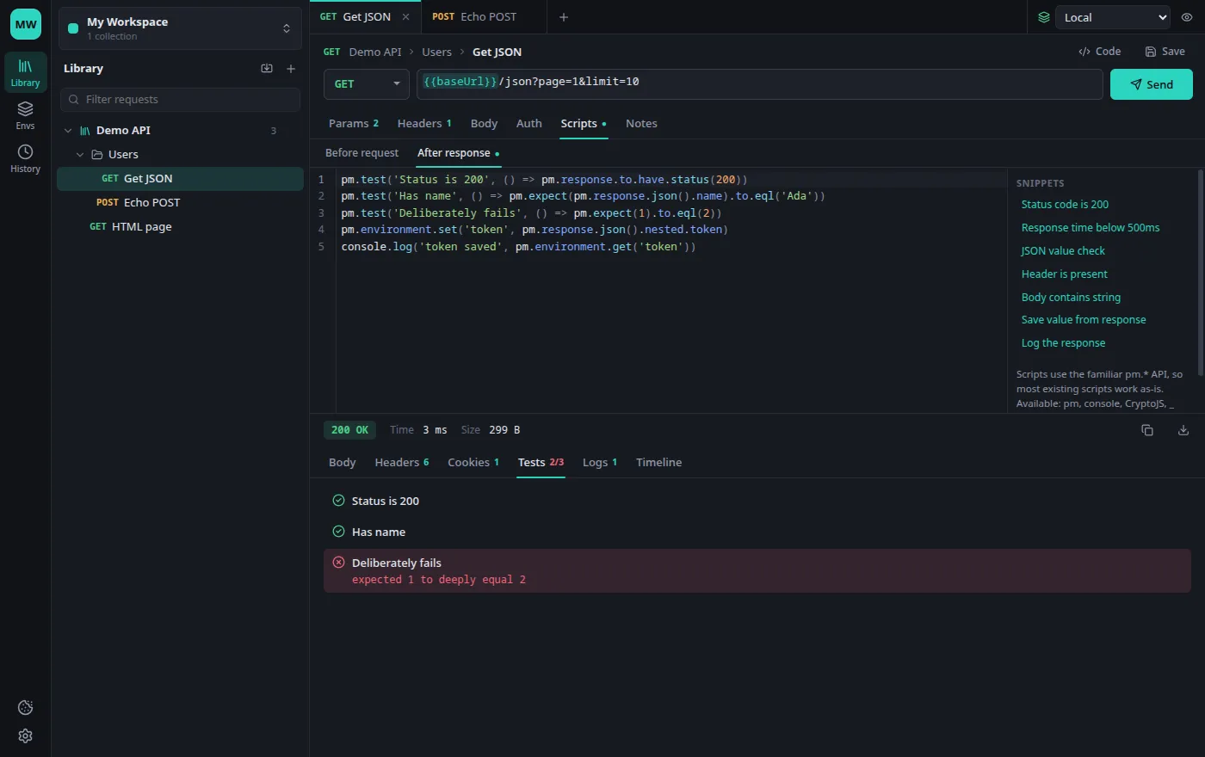Viewport: 1205px width, 757px height.
Task: Click the Code button
Action: coord(1100,52)
